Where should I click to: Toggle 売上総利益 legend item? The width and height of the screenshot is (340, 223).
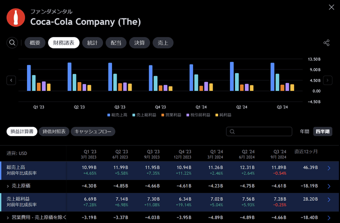[x=144, y=115]
